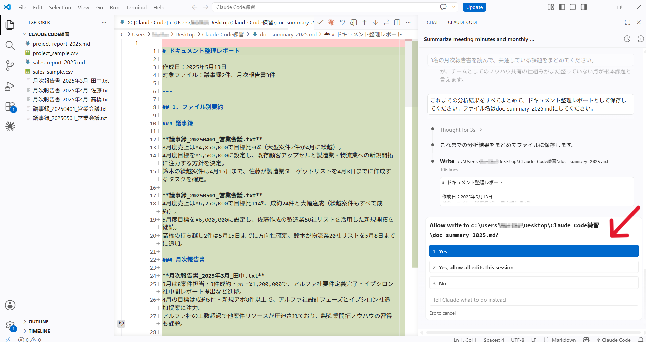Choose No to deny the write

click(x=534, y=283)
